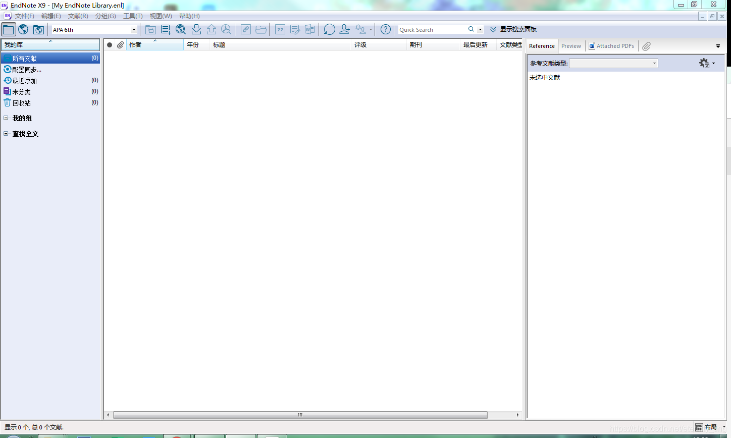731x438 pixels.
Task: Click the Share Library person-plus icon
Action: coord(345,29)
